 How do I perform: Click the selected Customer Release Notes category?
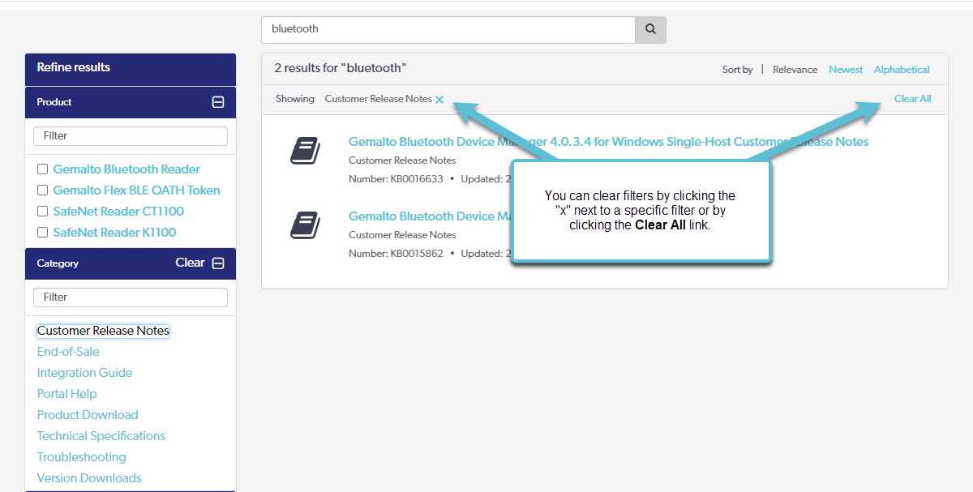102,330
